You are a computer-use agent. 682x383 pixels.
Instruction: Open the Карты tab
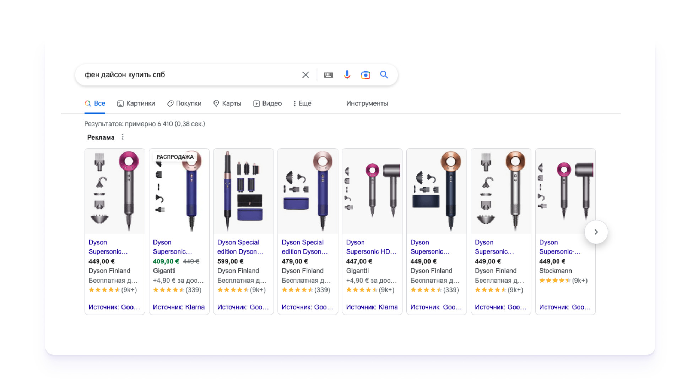pos(227,104)
